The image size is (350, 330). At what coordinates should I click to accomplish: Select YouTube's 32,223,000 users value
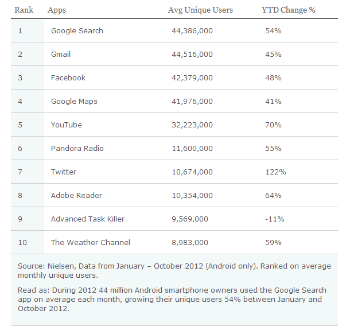coord(192,125)
